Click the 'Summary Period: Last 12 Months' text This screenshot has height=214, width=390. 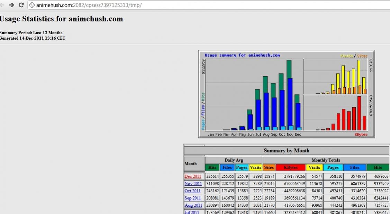(x=31, y=33)
